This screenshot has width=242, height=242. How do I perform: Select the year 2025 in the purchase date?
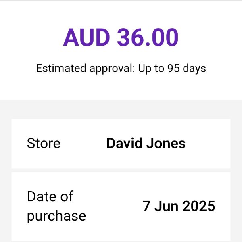pos(199,206)
